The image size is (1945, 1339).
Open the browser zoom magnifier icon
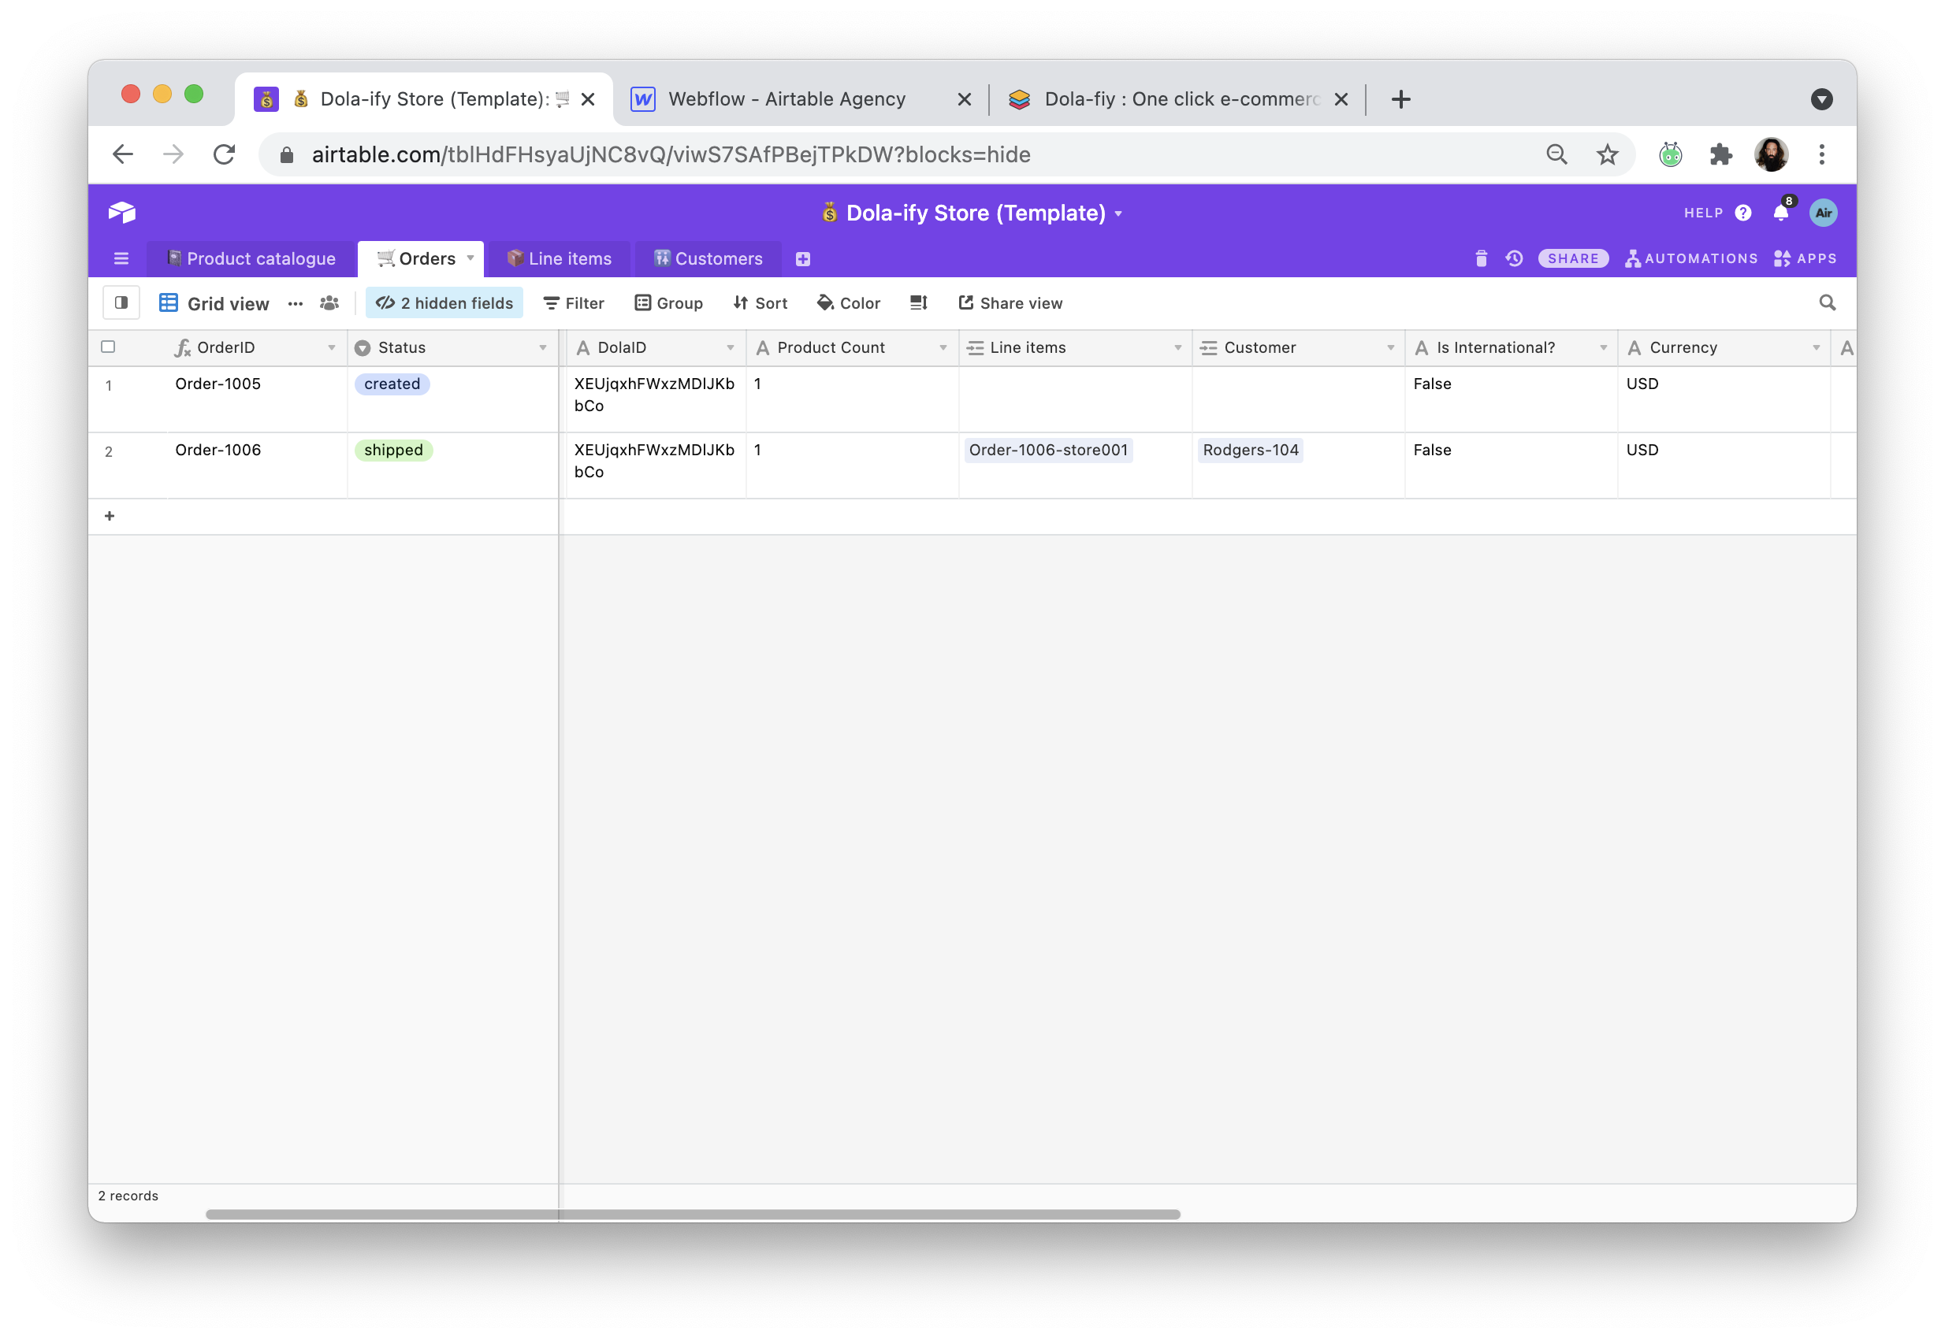click(x=1556, y=154)
